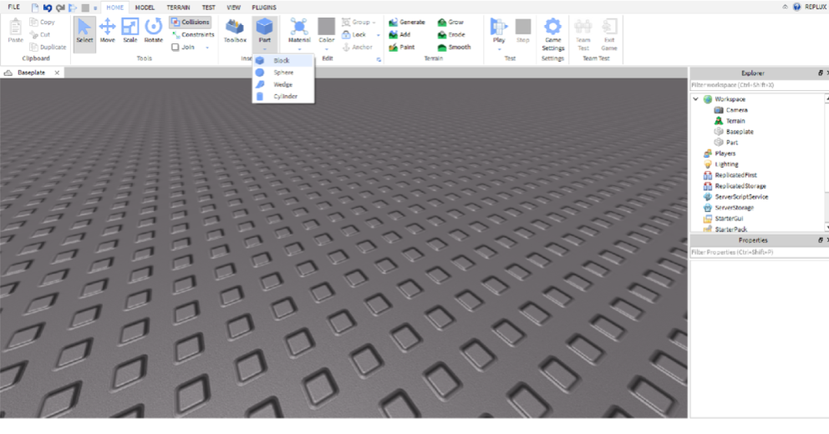This screenshot has width=829, height=434.
Task: Click the Generate terrain tool
Action: 406,23
